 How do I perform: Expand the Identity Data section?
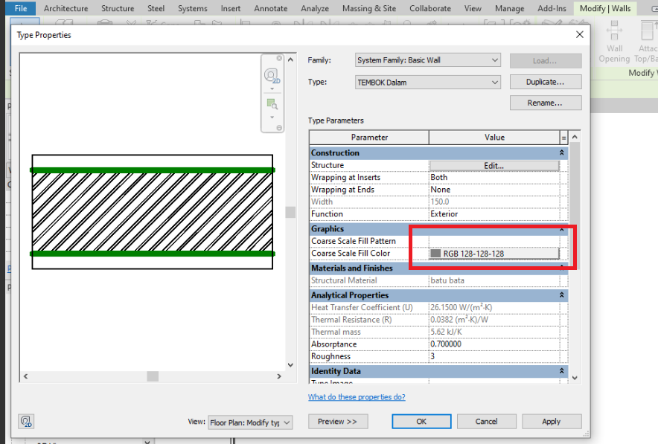(563, 370)
